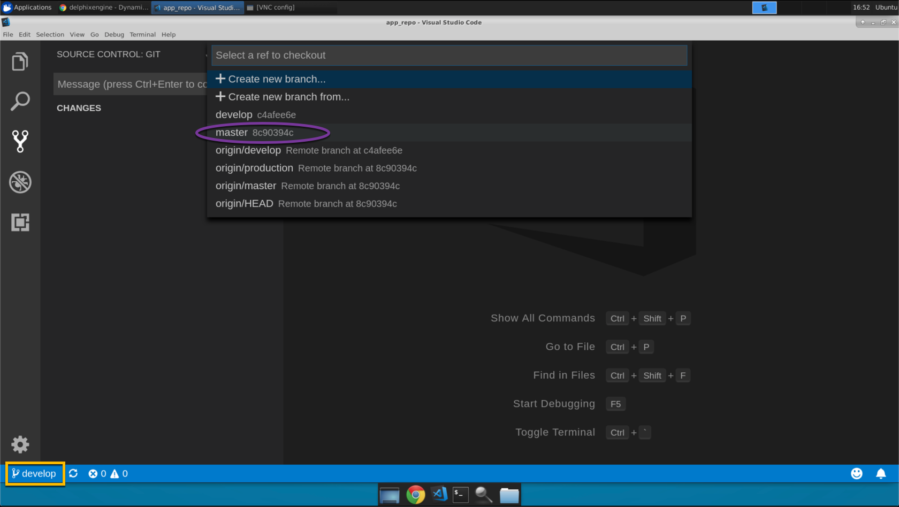The image size is (899, 507).
Task: Open the Extensions view icon
Action: tap(20, 222)
